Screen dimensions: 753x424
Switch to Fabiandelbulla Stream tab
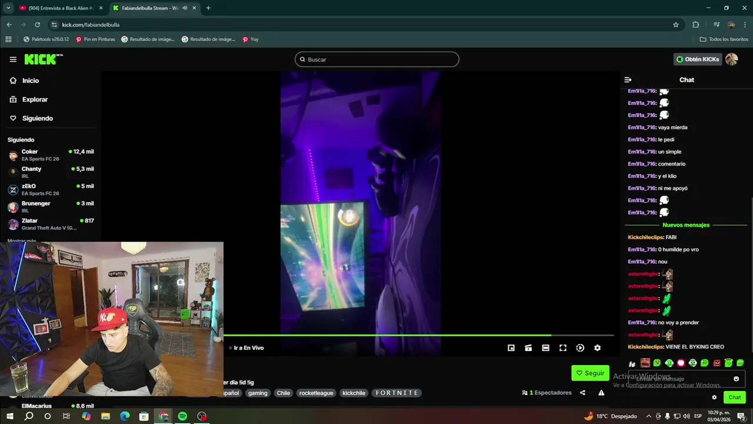(154, 8)
